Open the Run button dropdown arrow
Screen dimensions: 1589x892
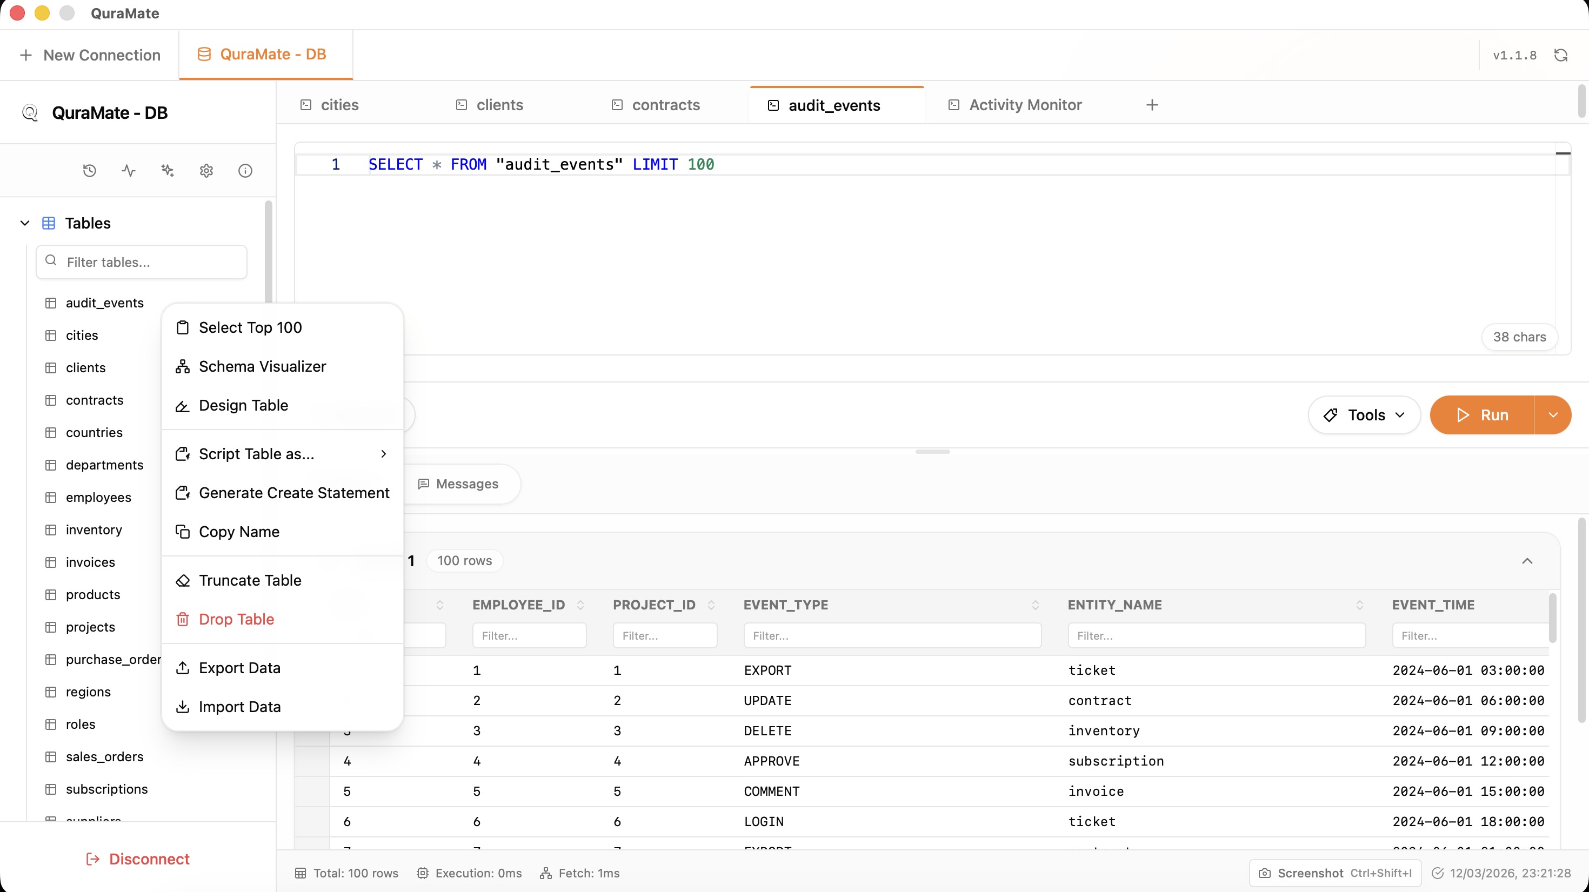tap(1553, 415)
